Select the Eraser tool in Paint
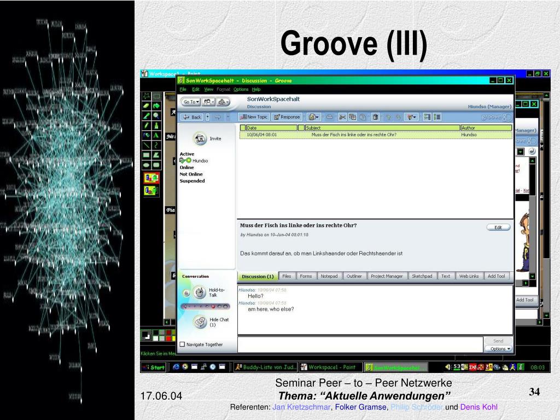 coord(147,106)
